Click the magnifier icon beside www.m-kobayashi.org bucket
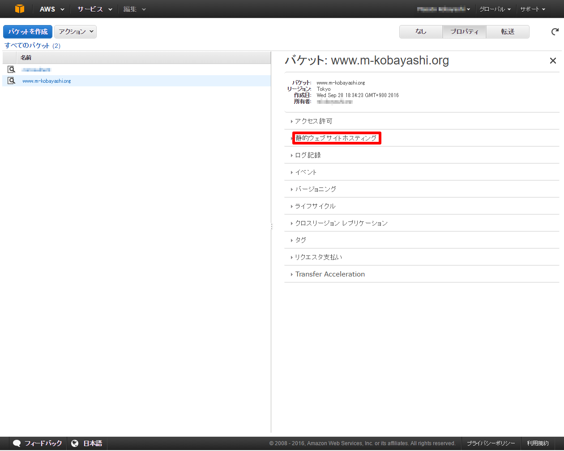 point(12,81)
